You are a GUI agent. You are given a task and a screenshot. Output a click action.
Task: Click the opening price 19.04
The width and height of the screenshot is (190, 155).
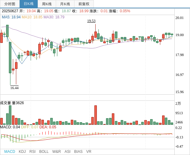click(x=31, y=11)
